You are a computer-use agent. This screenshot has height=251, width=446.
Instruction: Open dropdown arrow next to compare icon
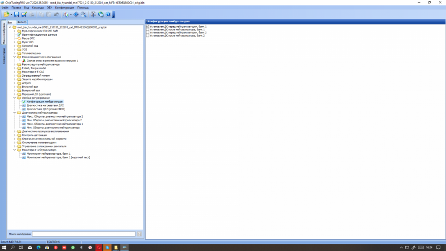(x=71, y=15)
